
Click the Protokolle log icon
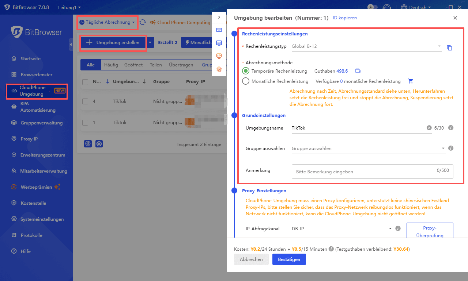click(x=14, y=235)
